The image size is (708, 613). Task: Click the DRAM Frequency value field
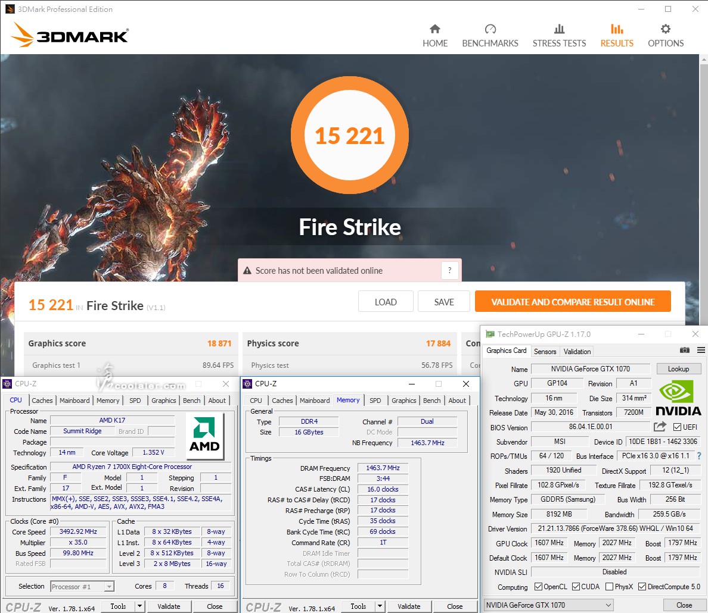pyautogui.click(x=383, y=468)
